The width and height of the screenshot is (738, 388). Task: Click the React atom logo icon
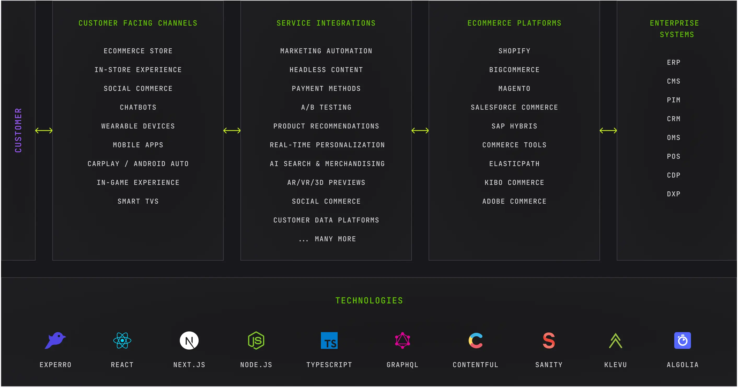tap(122, 340)
